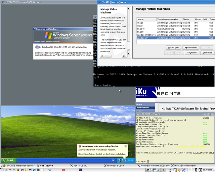The width and height of the screenshot is (215, 172).
Task: Select the Install virtual machine row
Action: coord(176,26)
